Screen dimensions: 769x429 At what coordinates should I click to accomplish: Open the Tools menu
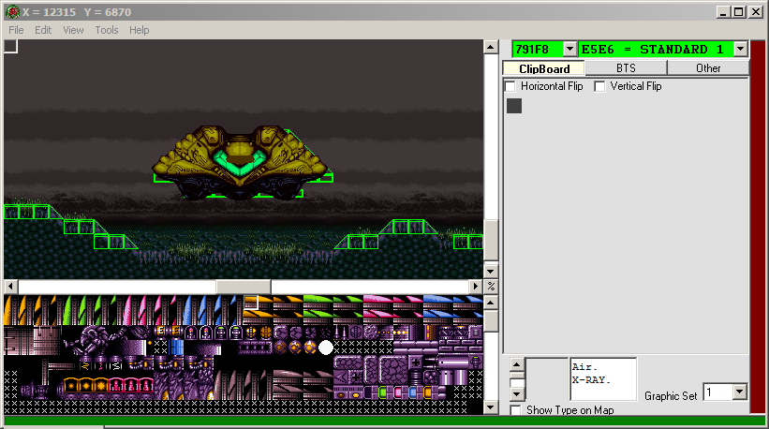coord(107,30)
